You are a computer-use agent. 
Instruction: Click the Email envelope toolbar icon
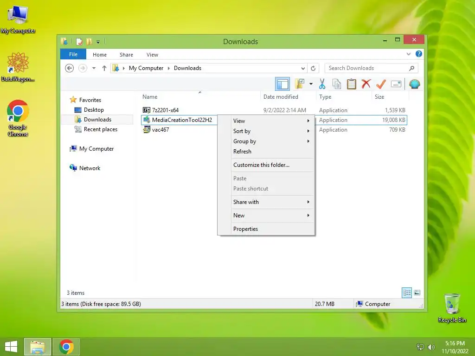[396, 84]
